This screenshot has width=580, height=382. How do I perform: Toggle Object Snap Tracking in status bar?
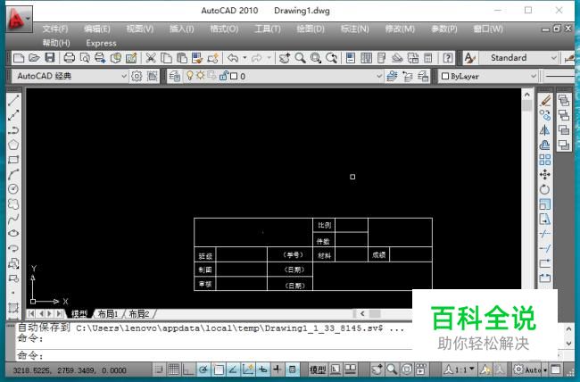233,369
